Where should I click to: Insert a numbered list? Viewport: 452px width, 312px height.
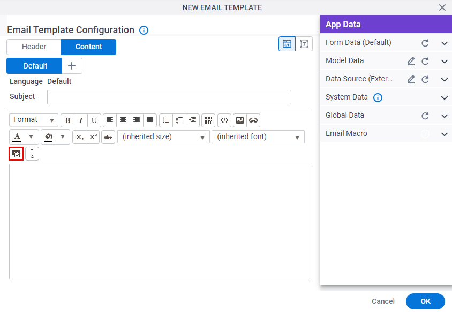click(x=179, y=120)
